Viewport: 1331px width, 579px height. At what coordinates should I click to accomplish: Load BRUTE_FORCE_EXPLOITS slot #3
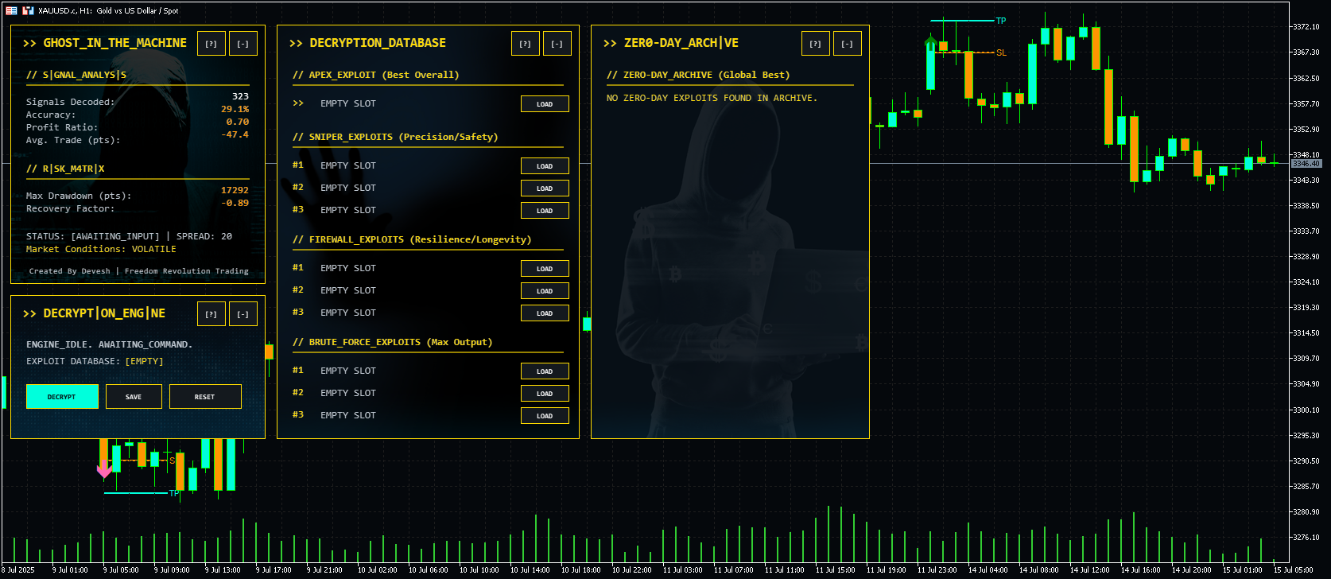(x=545, y=416)
